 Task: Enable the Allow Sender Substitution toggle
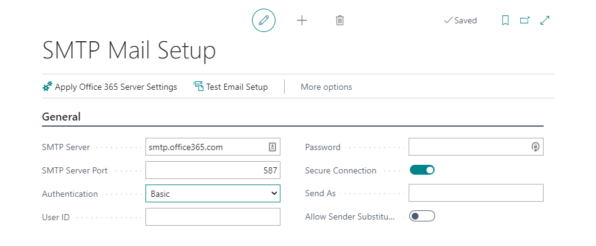(422, 216)
